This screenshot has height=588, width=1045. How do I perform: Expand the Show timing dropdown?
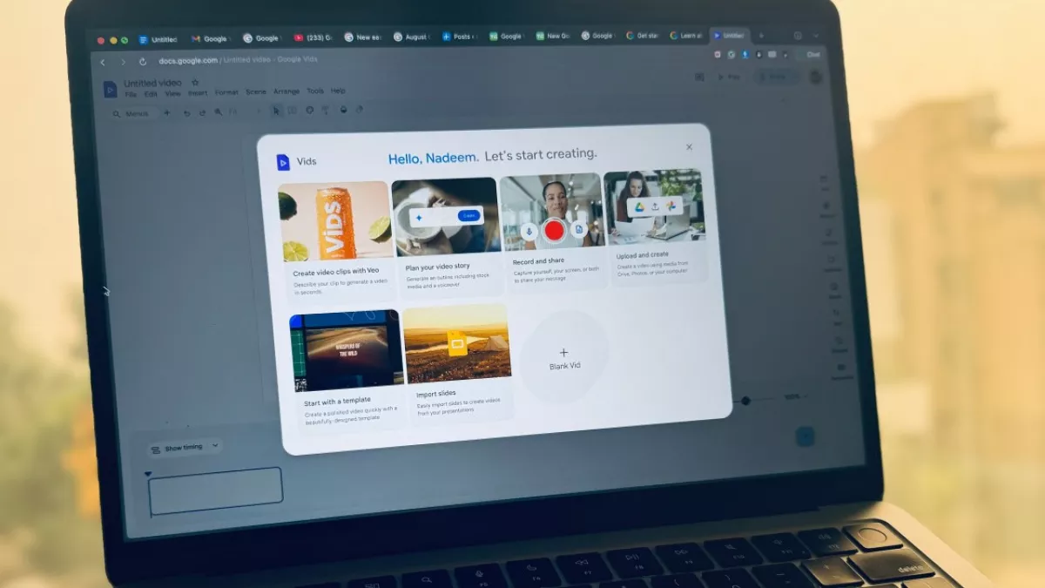(184, 448)
